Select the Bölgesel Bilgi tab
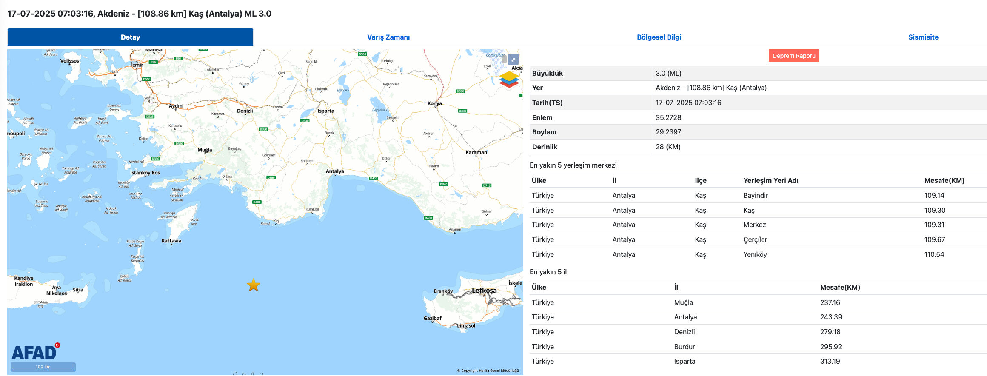 click(659, 37)
